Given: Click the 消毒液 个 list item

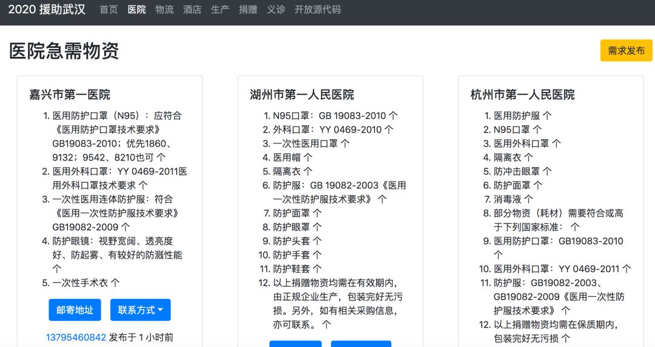Looking at the screenshot, I should pyautogui.click(x=514, y=199).
